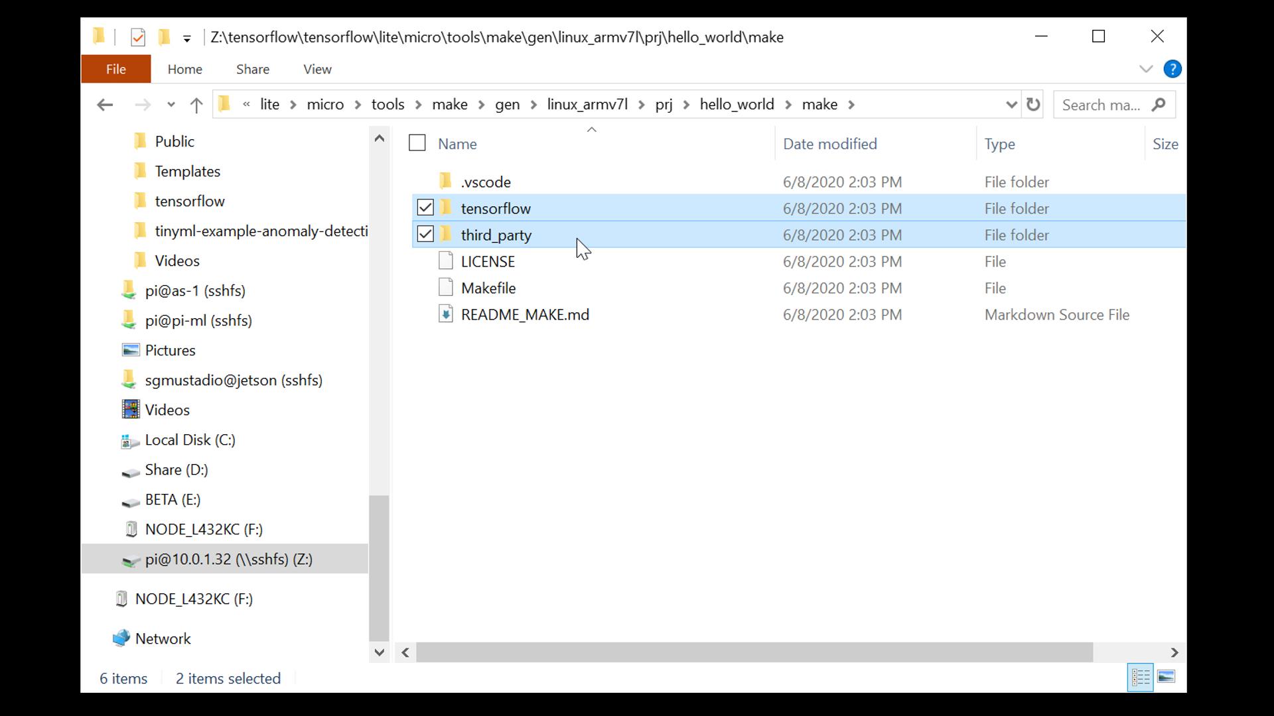Open the View ribbon tab

coord(317,69)
